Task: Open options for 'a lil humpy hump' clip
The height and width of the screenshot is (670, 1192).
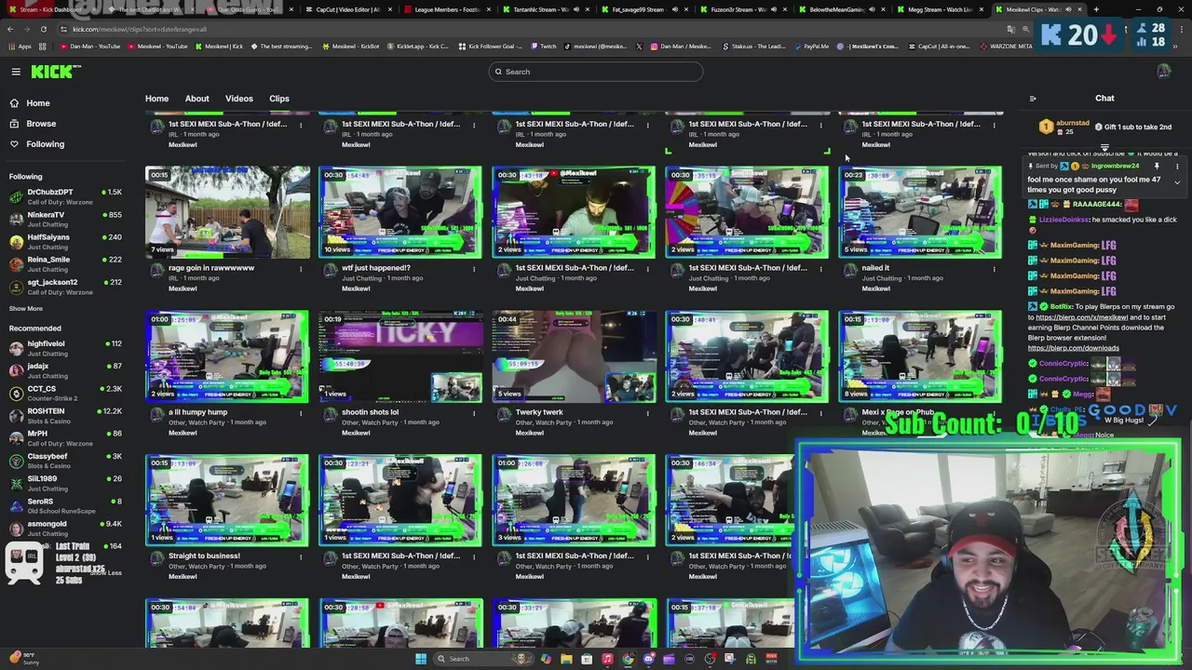Action: (301, 413)
